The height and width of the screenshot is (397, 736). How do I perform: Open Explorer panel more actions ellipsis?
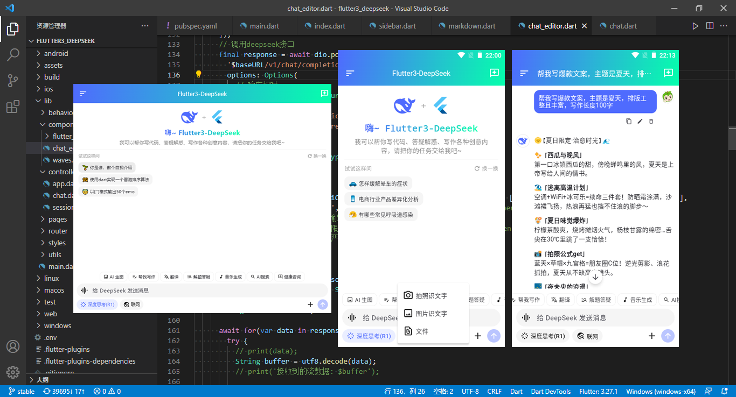[145, 26]
